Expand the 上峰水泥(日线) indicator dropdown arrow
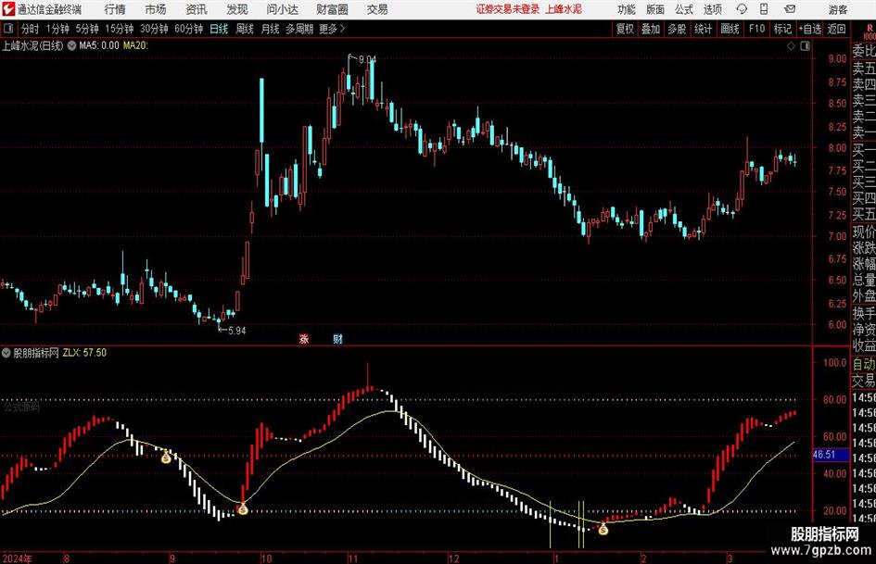Viewport: 876px width, 564px height. 71,45
